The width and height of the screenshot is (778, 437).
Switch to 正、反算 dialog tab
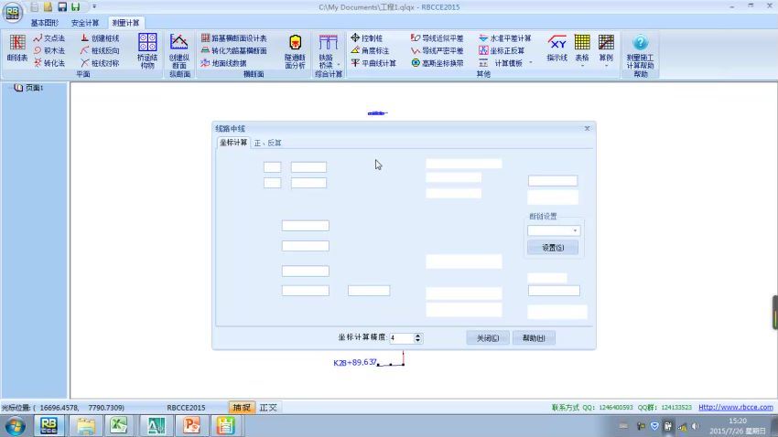267,143
